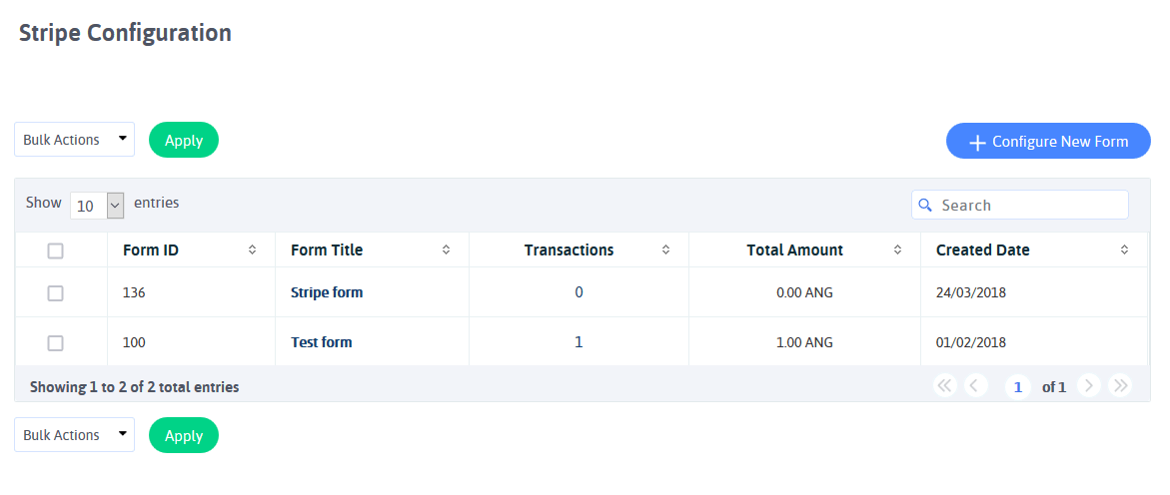Open the Stripe form link

(x=327, y=293)
